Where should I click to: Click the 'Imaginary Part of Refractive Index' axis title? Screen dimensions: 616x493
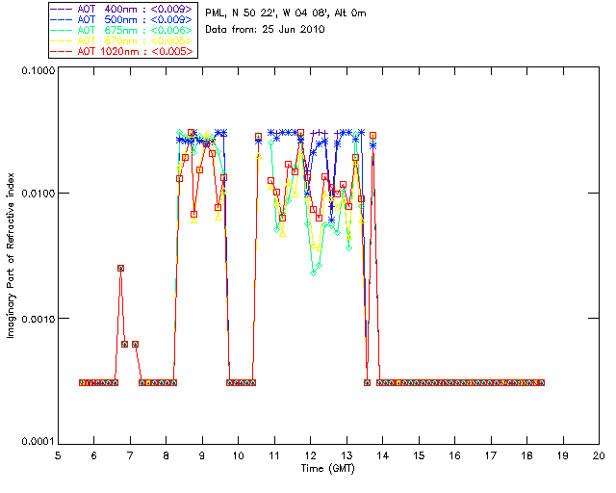click(x=11, y=255)
